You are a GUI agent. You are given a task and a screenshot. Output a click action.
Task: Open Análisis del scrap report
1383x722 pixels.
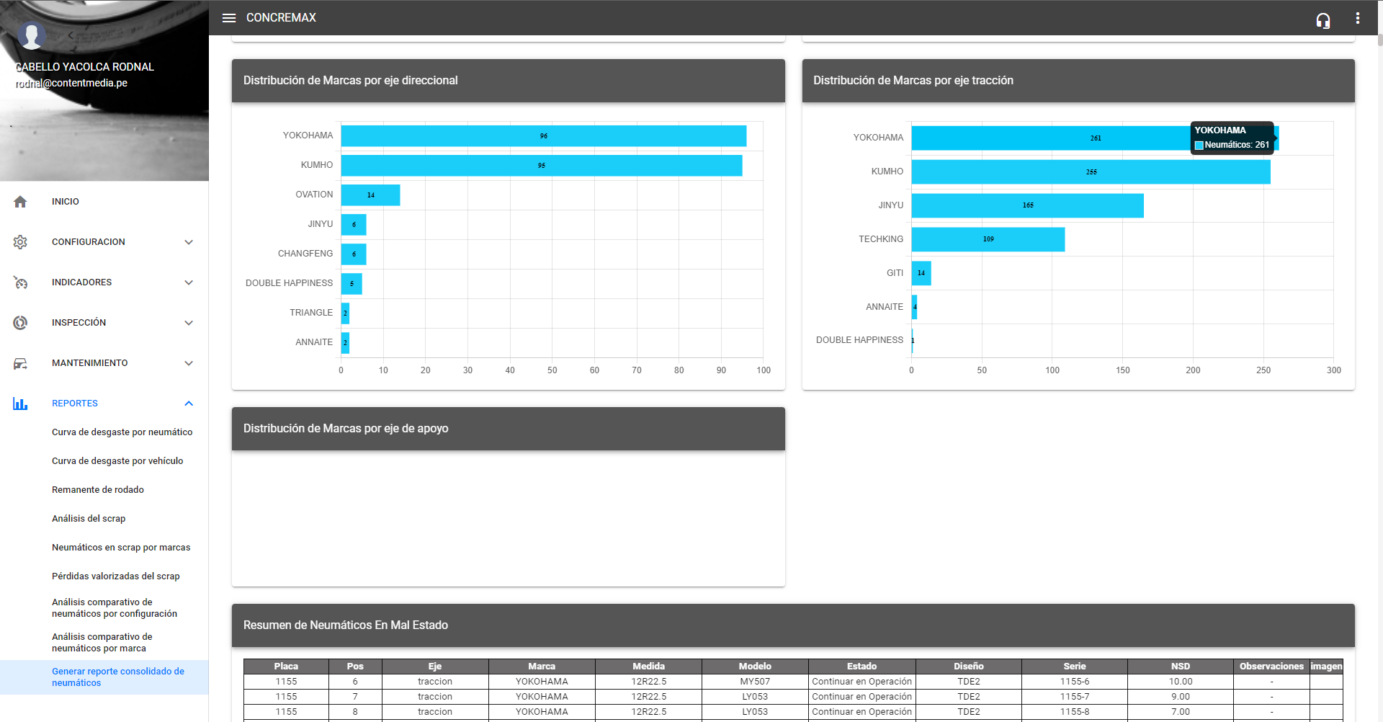click(x=89, y=519)
